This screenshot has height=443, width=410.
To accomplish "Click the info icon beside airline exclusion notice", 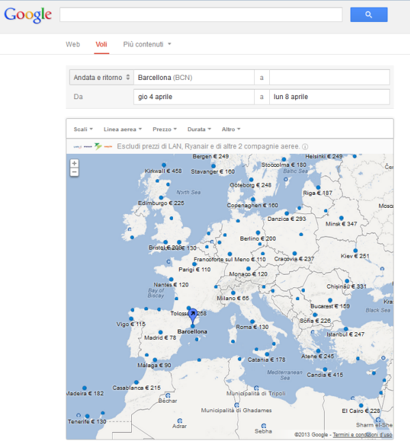I will (x=305, y=146).
